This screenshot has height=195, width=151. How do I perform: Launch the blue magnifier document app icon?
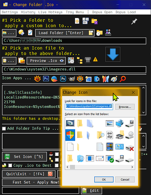pos(97,79)
